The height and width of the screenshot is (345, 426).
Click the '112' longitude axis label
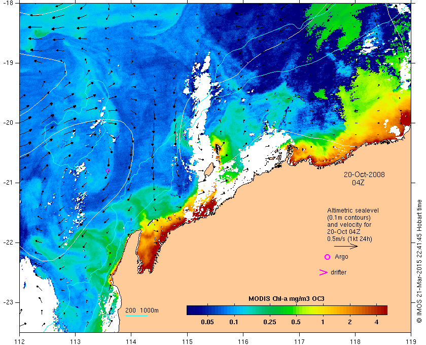20,341
